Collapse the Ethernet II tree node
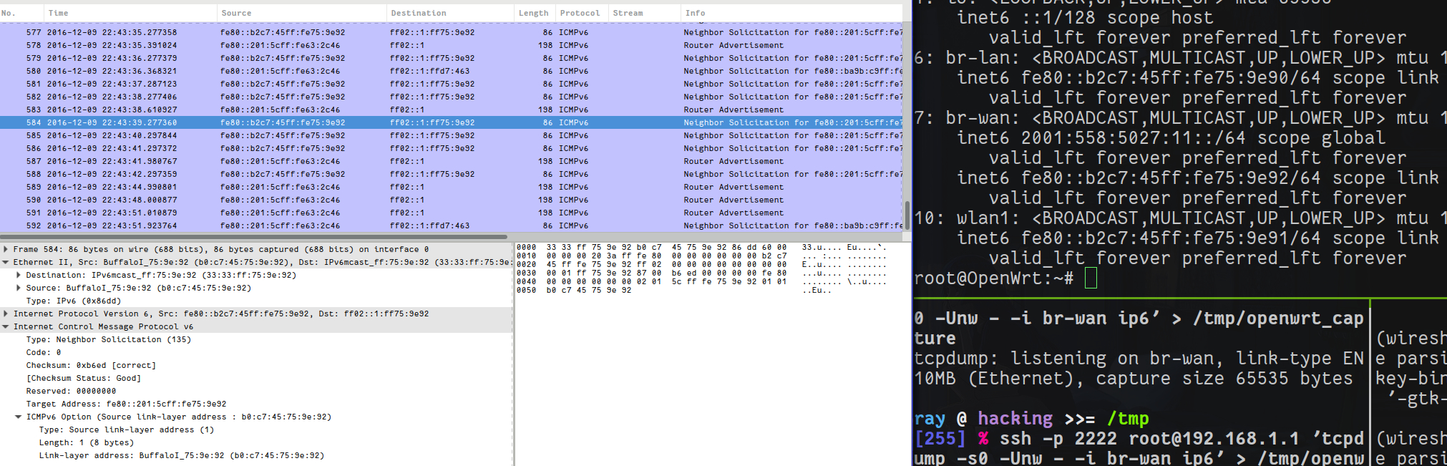This screenshot has width=1447, height=466. tap(6, 263)
